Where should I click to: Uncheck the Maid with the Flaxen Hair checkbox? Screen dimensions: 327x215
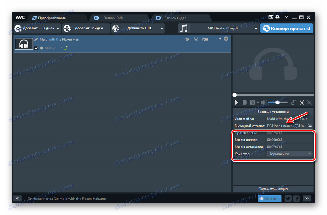point(36,48)
